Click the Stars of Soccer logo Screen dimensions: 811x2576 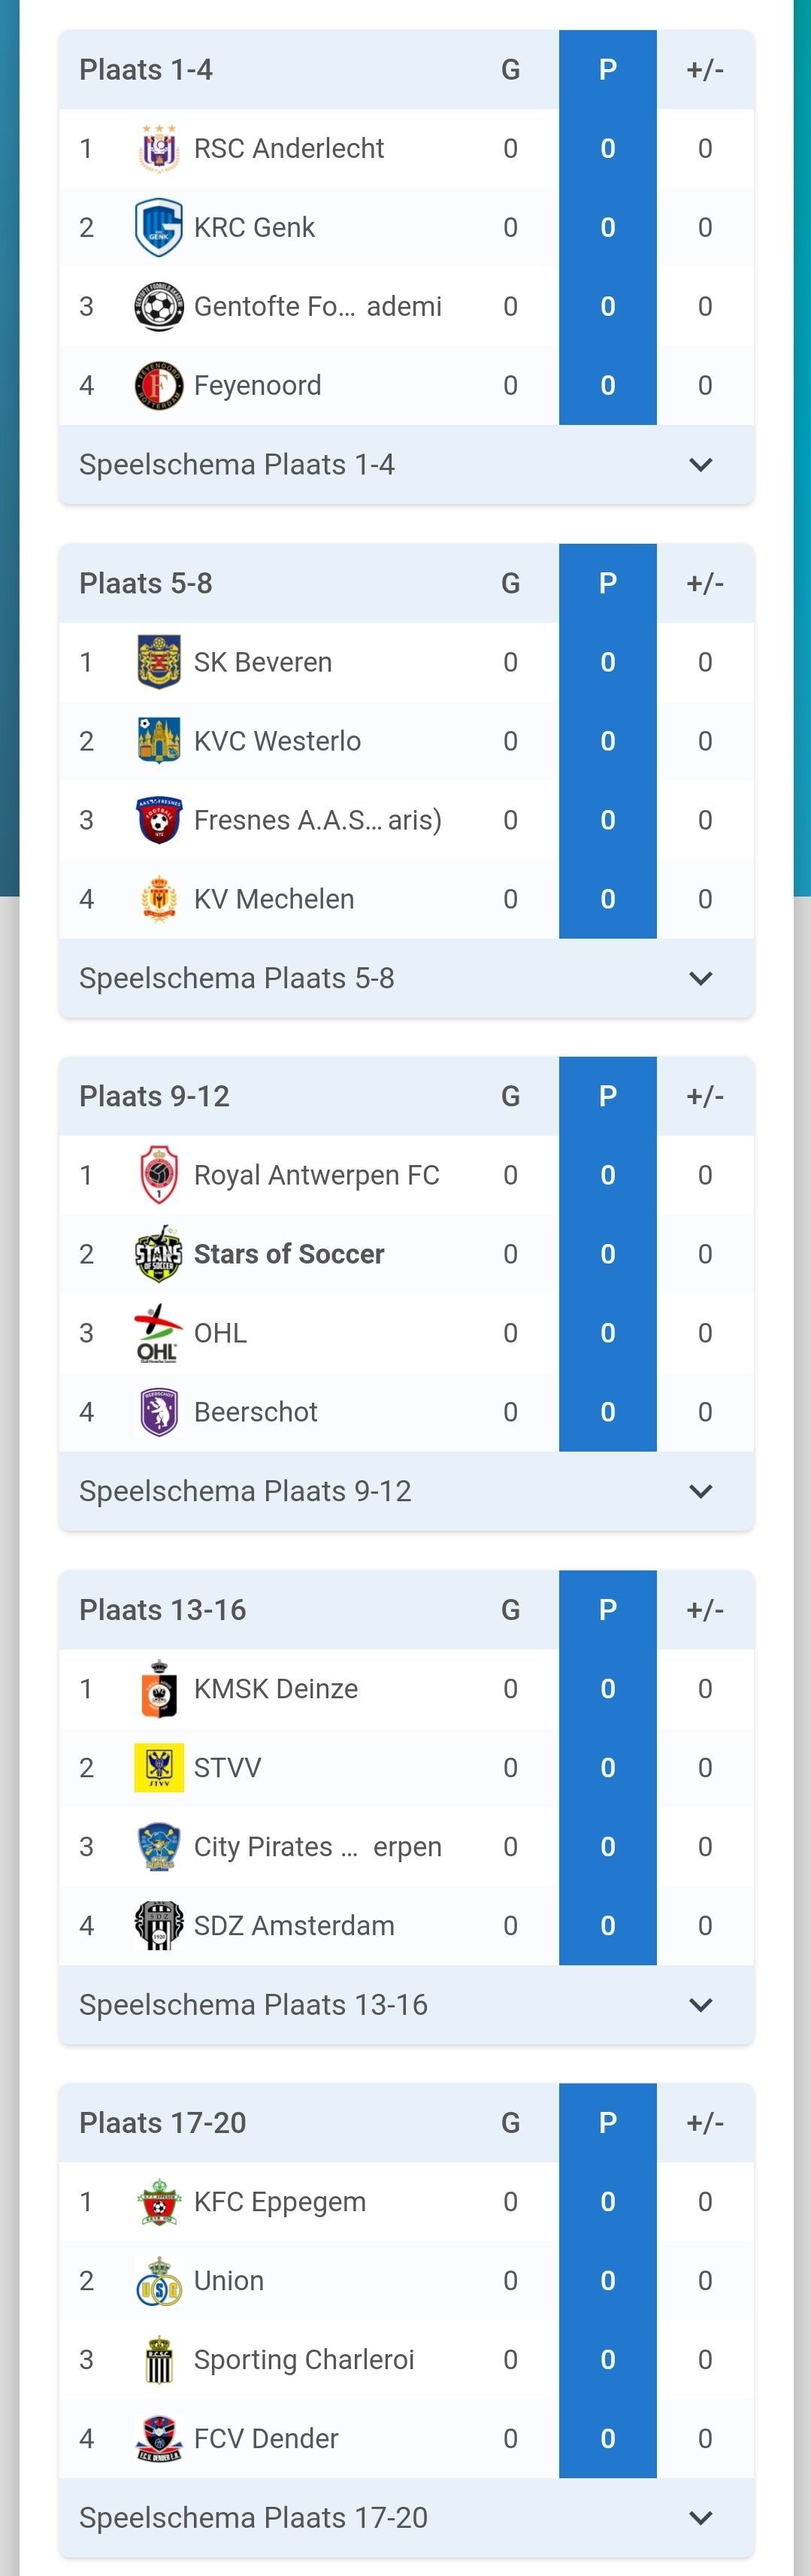pos(159,1254)
